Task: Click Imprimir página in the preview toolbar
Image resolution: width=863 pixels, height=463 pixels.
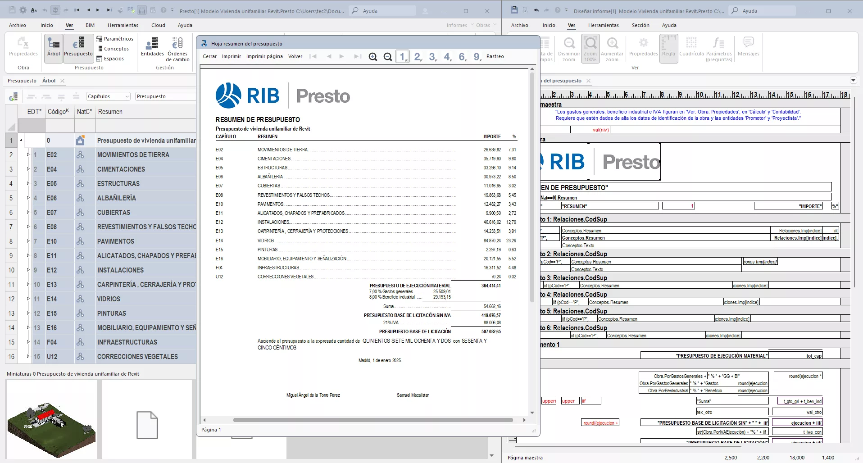Action: coord(264,57)
